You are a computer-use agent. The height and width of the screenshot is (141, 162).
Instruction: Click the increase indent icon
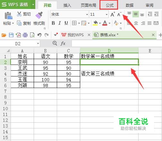pyautogui.click(x=157, y=14)
